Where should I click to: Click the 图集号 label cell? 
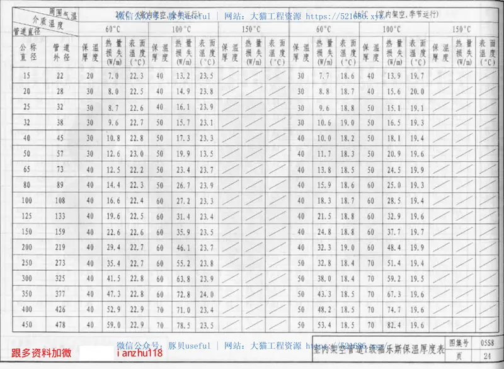(x=459, y=343)
